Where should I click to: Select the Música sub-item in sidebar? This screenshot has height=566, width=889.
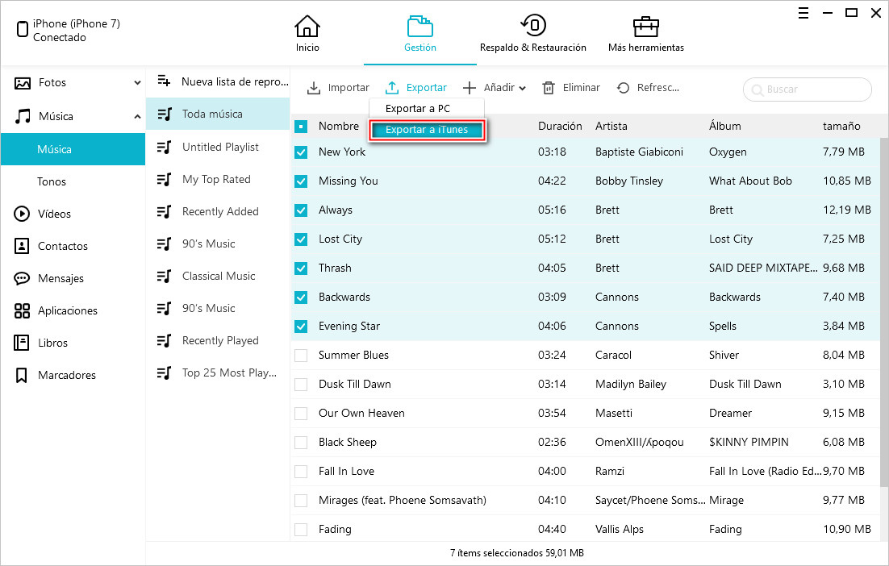[73, 149]
